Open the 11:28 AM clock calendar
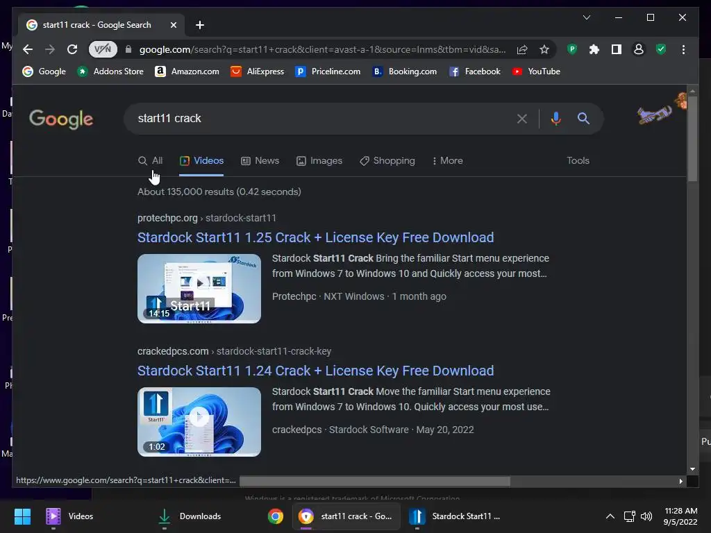 (680, 516)
